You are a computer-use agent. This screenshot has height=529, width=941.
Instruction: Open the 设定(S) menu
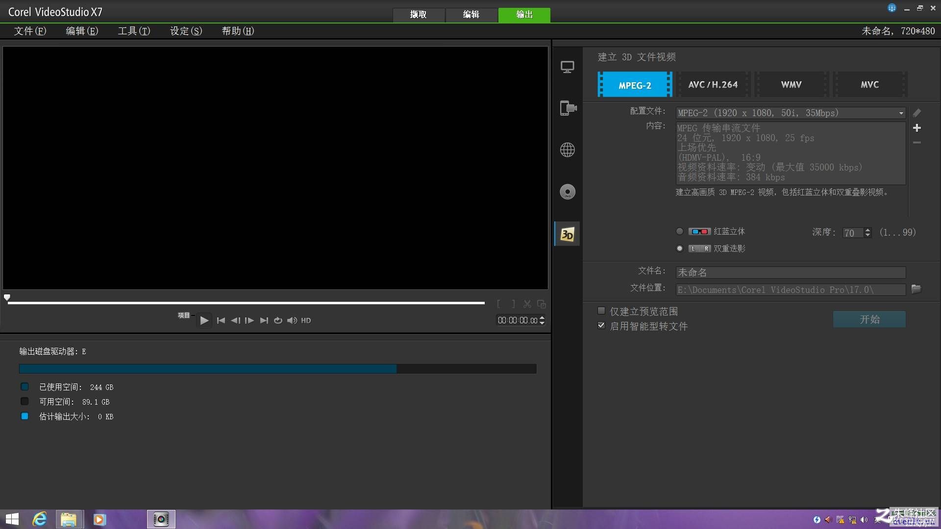pos(186,31)
